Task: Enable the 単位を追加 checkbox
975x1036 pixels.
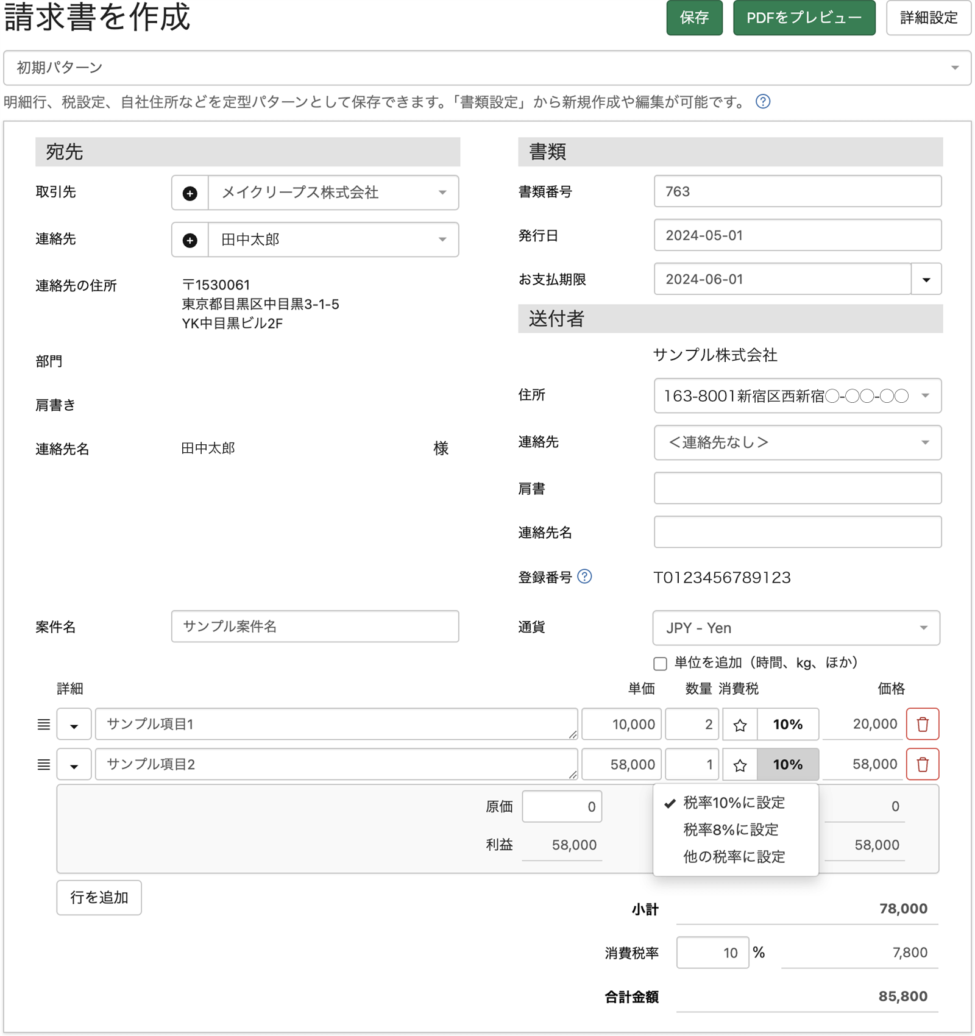Action: [x=659, y=662]
